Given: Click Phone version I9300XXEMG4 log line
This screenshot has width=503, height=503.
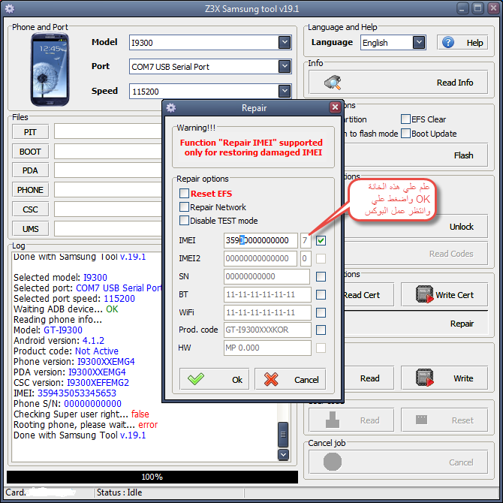Looking at the screenshot, I should (74, 362).
